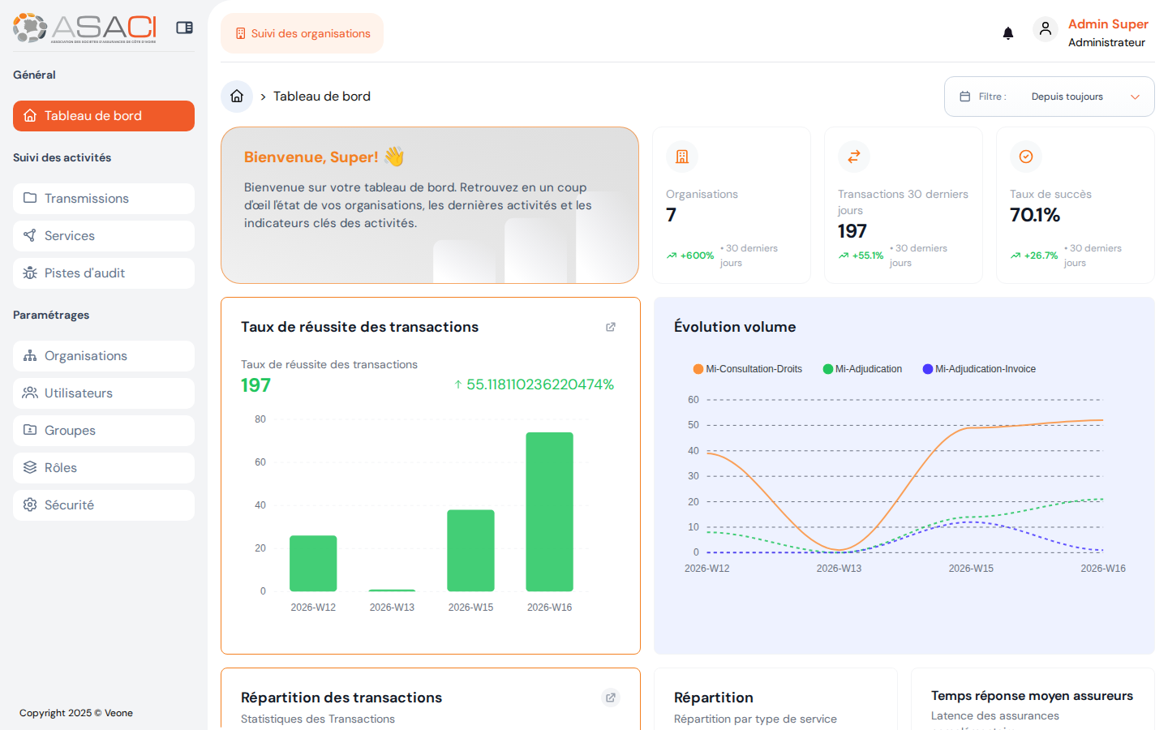Viewport: 1168px width, 730px height.
Task: Click Suivi des organisations button
Action: click(x=302, y=33)
